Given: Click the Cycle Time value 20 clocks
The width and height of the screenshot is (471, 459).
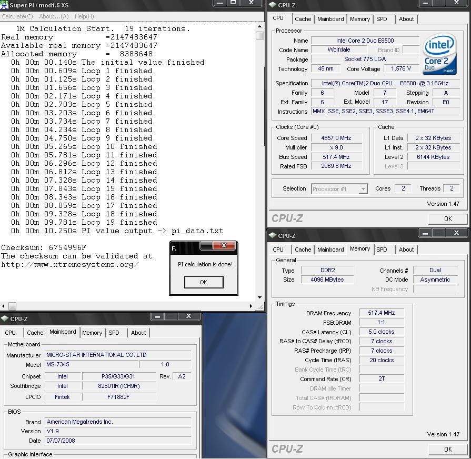Looking at the screenshot, I should [x=382, y=360].
